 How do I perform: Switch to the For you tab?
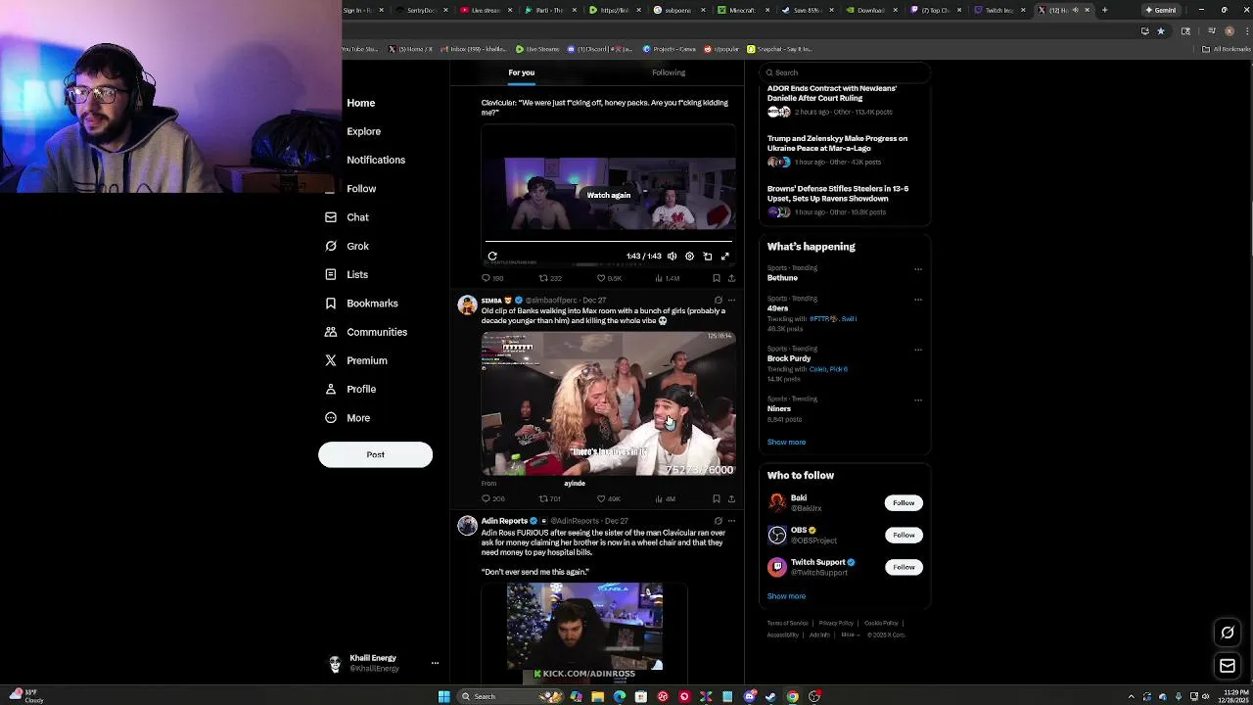coord(521,72)
